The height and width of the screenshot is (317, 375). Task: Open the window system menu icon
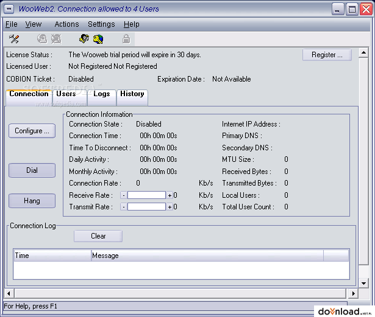tap(9, 9)
